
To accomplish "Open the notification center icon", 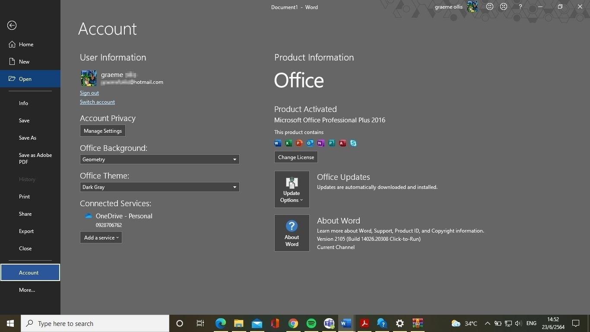I will (576, 323).
